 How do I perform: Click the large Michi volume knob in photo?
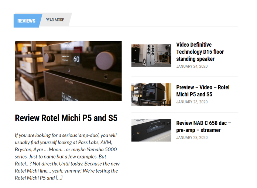coord(105,61)
